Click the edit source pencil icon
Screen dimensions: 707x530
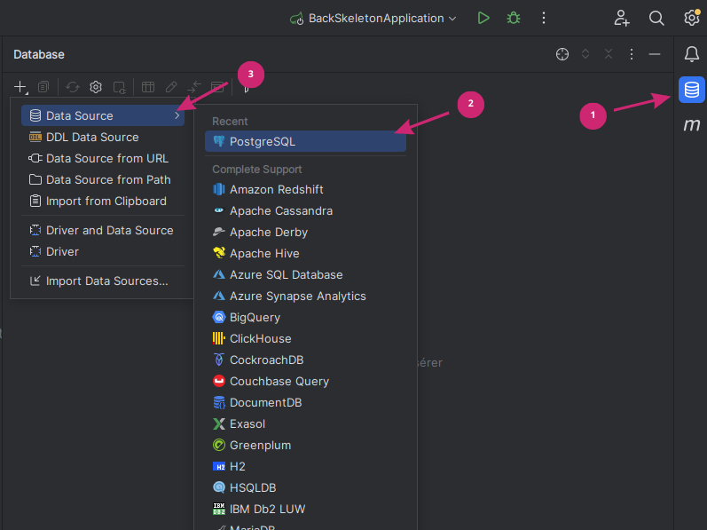point(171,87)
